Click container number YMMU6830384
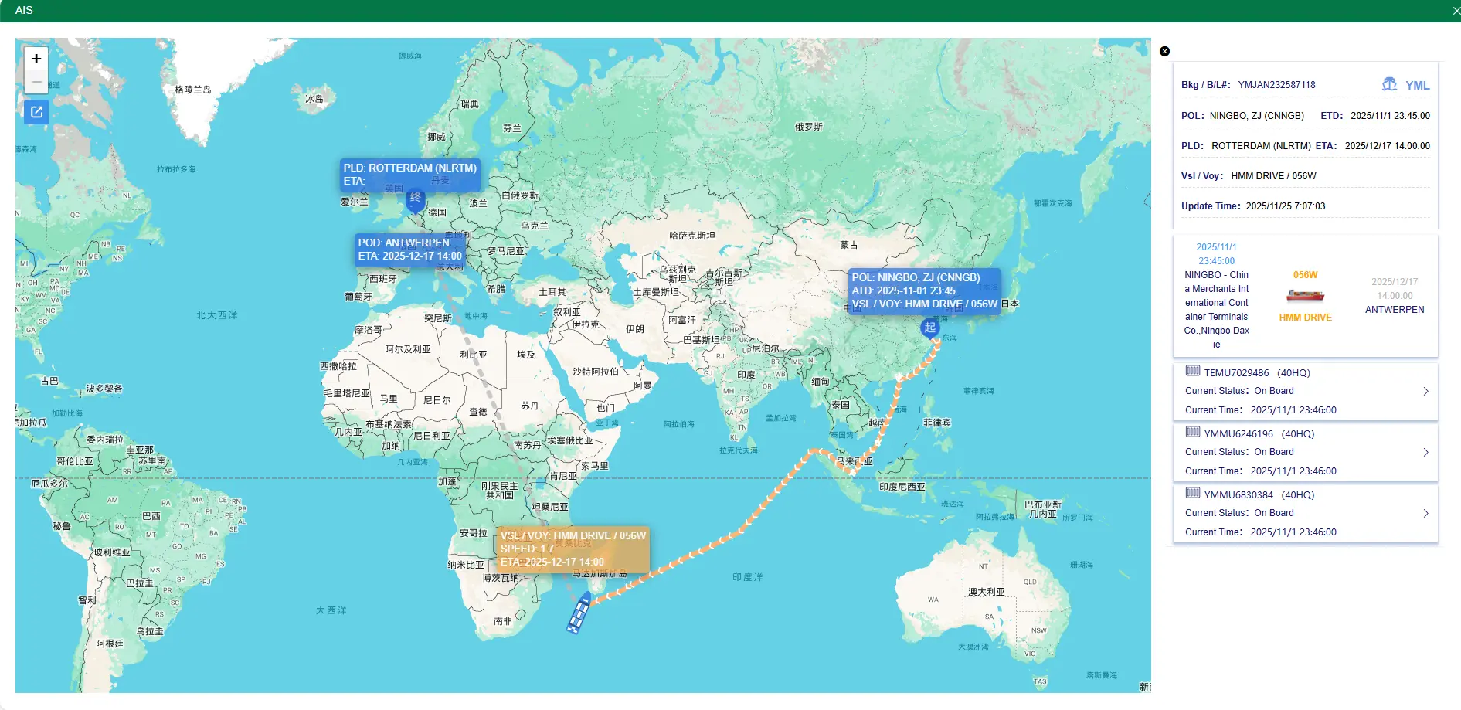 [x=1238, y=495]
